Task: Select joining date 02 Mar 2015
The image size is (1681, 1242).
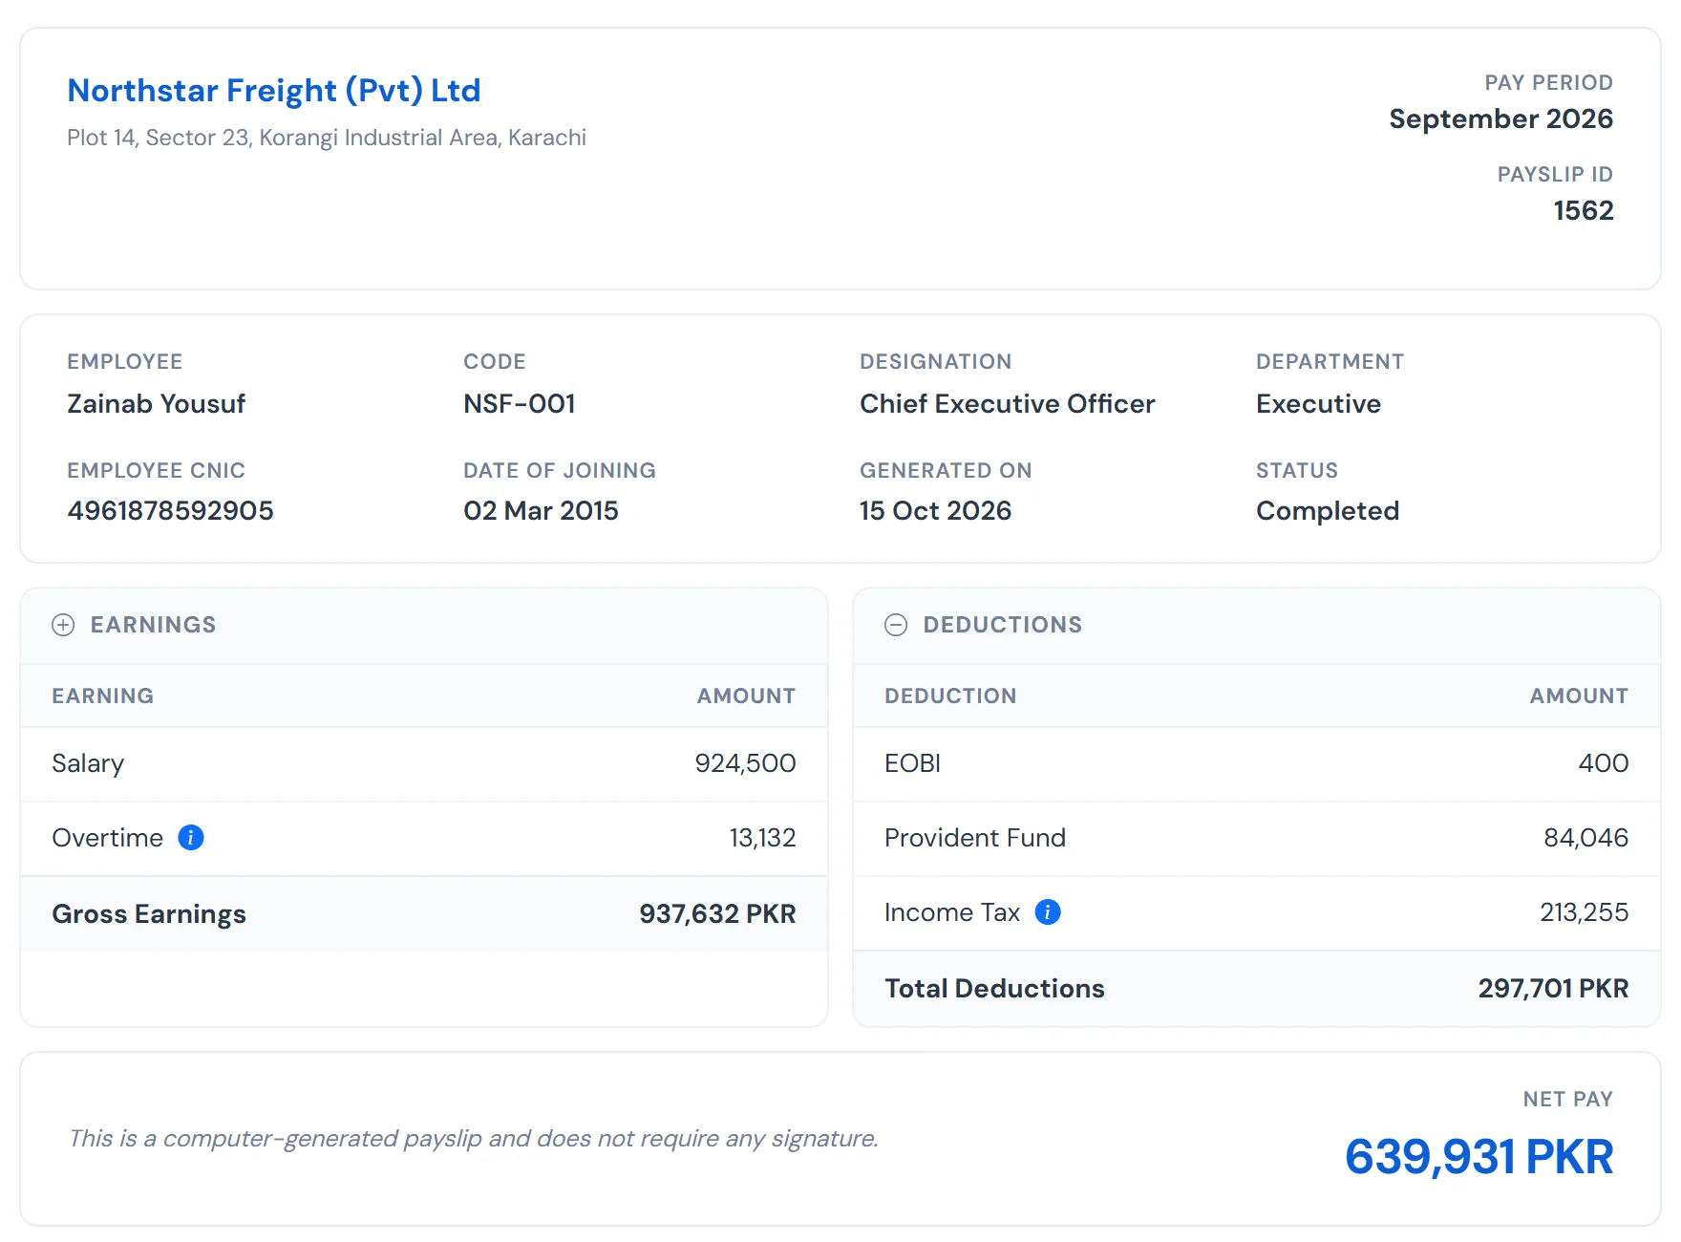Action: (541, 511)
